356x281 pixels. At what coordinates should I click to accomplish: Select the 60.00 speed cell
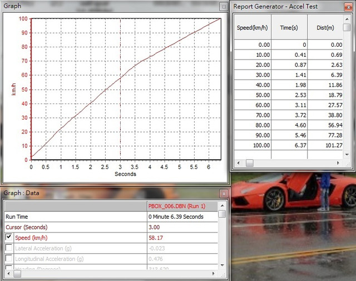pos(253,105)
